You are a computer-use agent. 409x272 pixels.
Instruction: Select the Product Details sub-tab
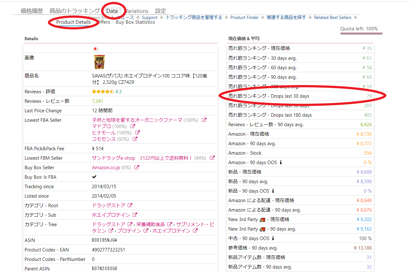coord(74,22)
